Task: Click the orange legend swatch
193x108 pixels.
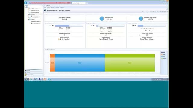Action: tap(162, 55)
